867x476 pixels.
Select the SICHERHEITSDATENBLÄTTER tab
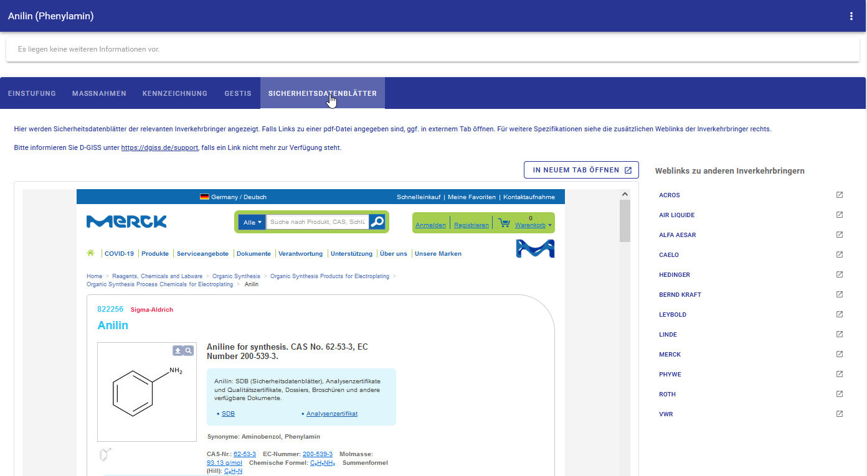pyautogui.click(x=323, y=93)
